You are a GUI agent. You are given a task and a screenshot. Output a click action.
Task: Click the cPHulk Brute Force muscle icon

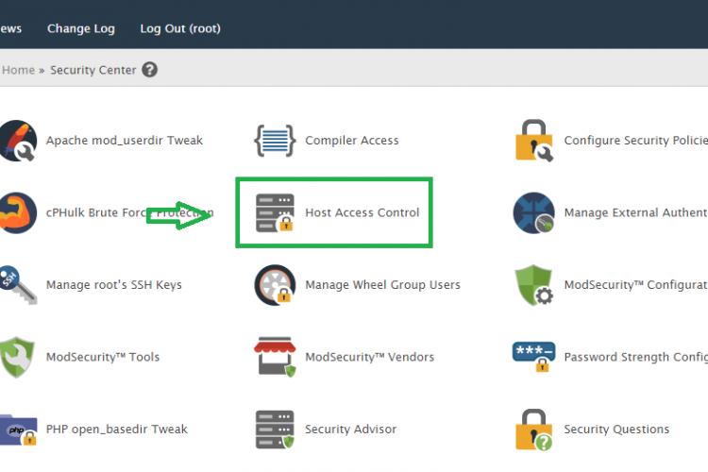tap(18, 212)
